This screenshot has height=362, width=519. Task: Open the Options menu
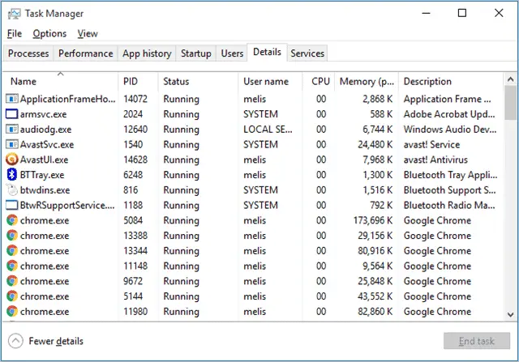pos(49,34)
